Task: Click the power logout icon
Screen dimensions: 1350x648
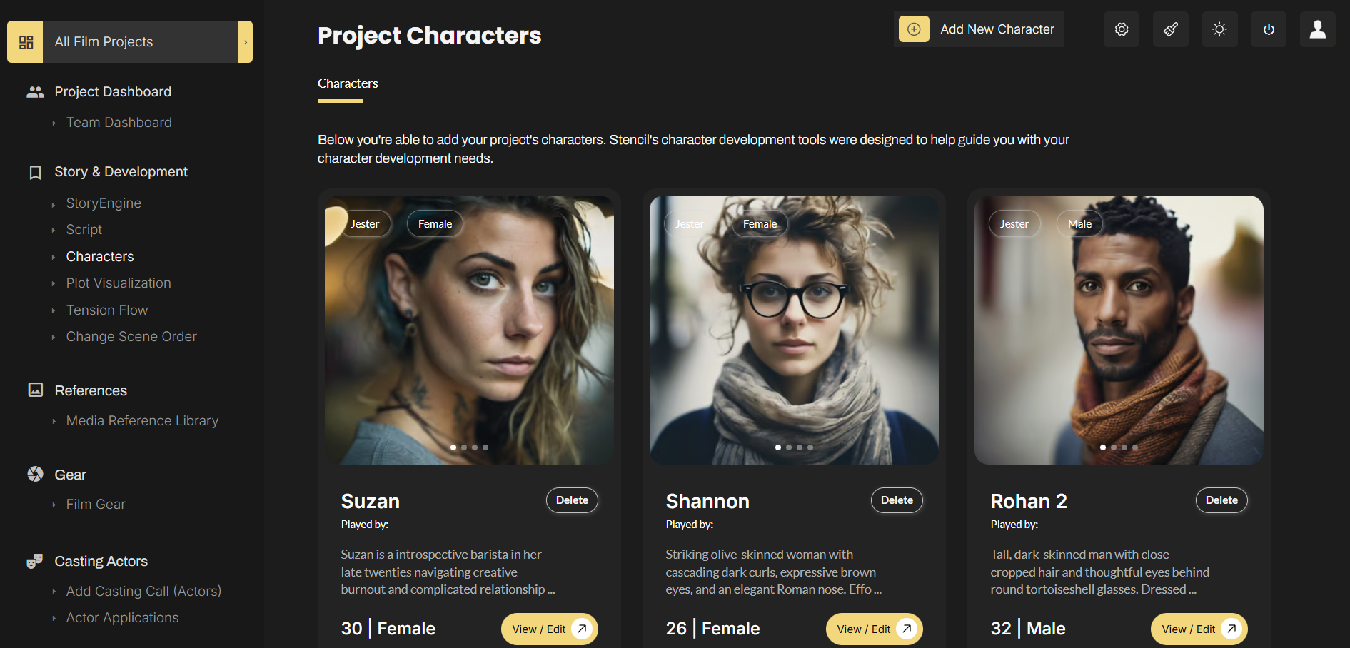Action: click(1269, 29)
